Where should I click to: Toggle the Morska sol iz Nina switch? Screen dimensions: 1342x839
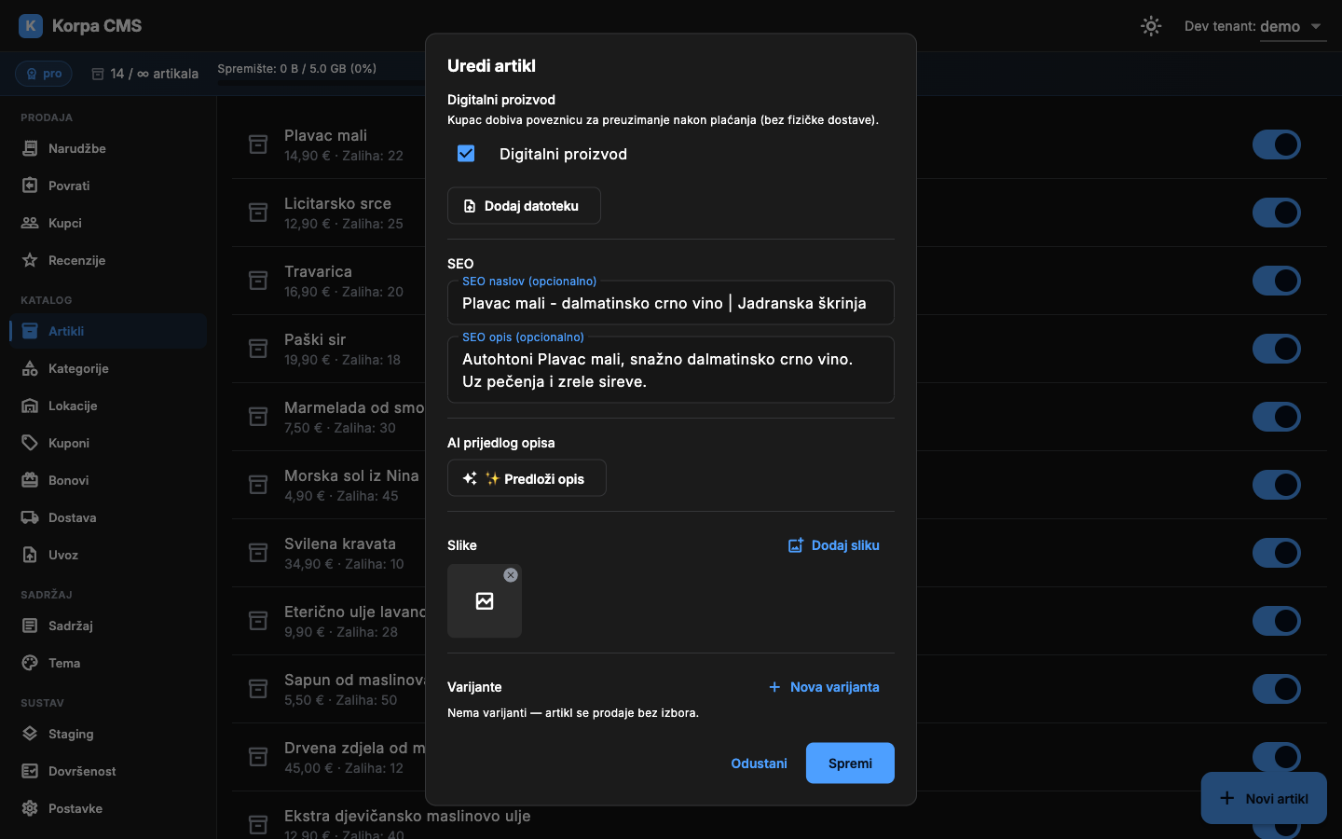point(1277,485)
